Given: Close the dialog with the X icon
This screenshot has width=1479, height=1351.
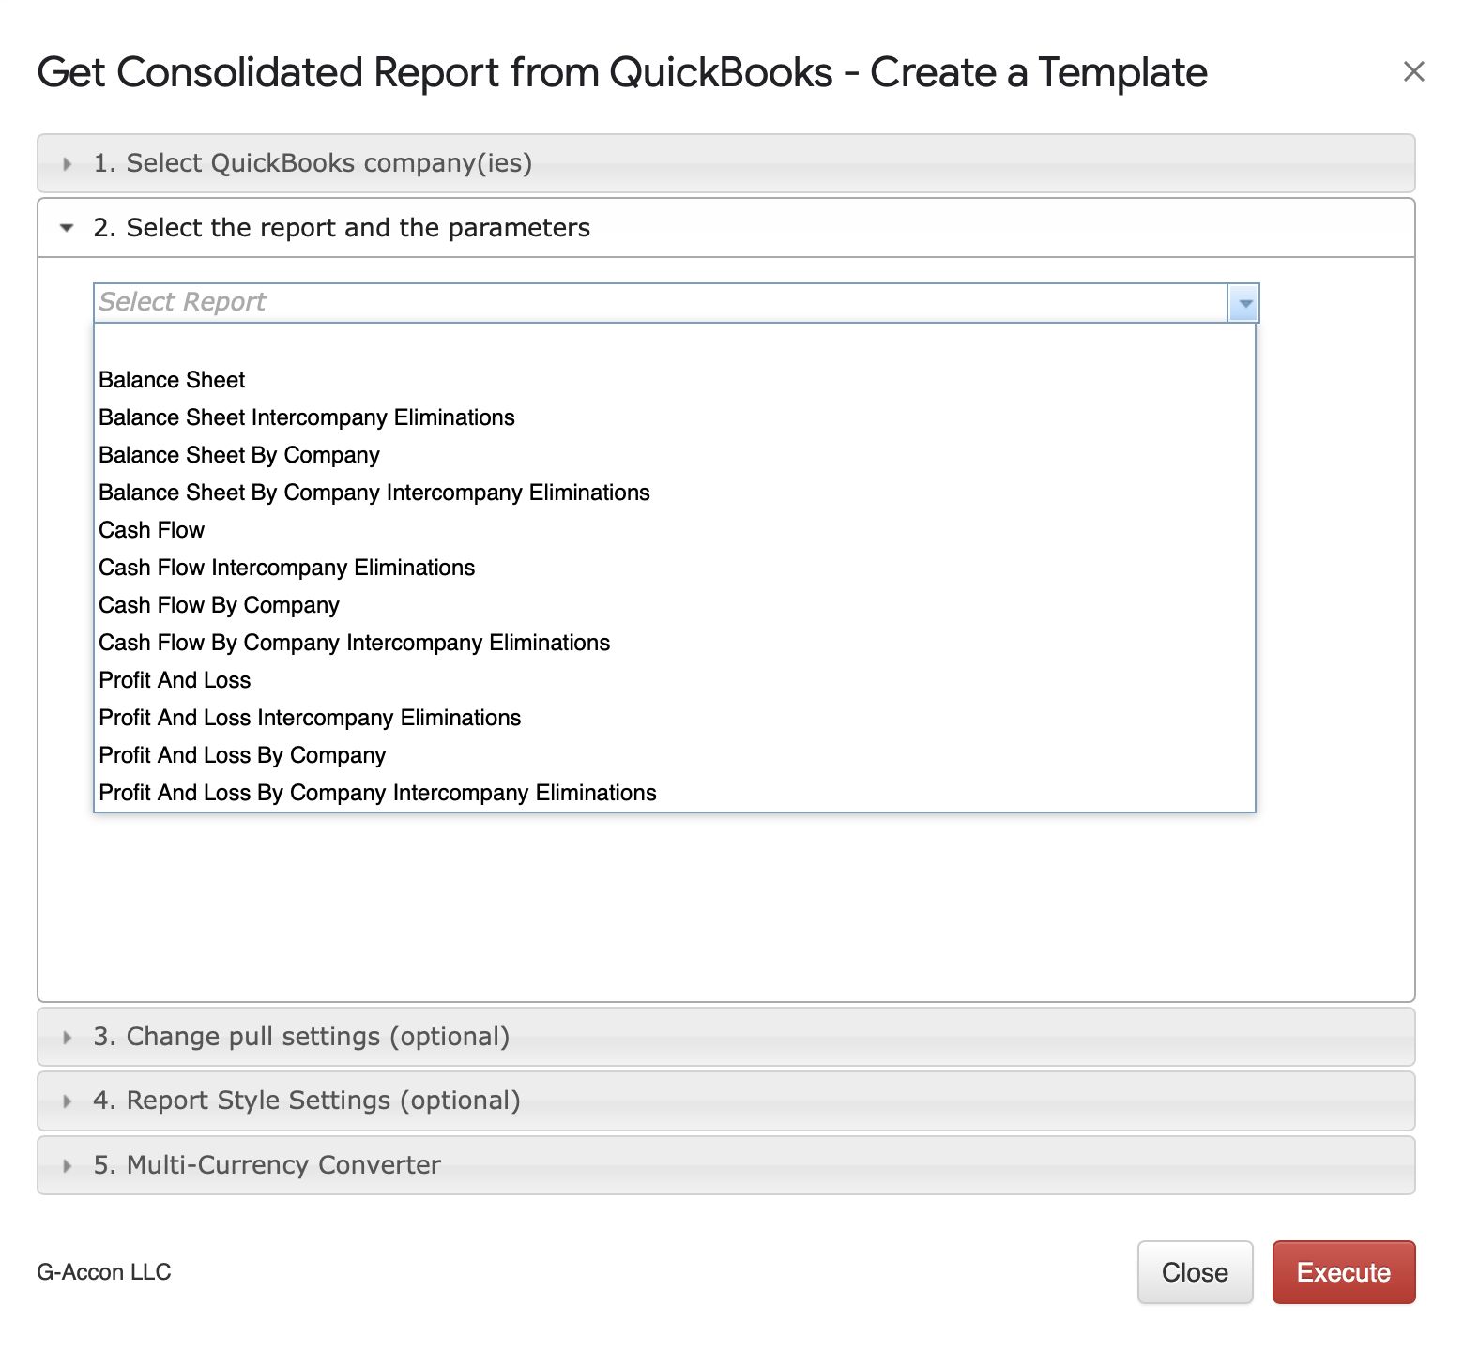Looking at the screenshot, I should (1413, 71).
